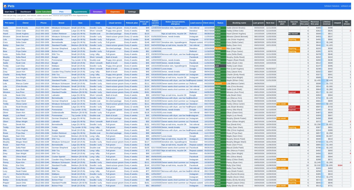This screenshot has height=190, width=354.
Task: Select the Owner column header
Action: 26,23
